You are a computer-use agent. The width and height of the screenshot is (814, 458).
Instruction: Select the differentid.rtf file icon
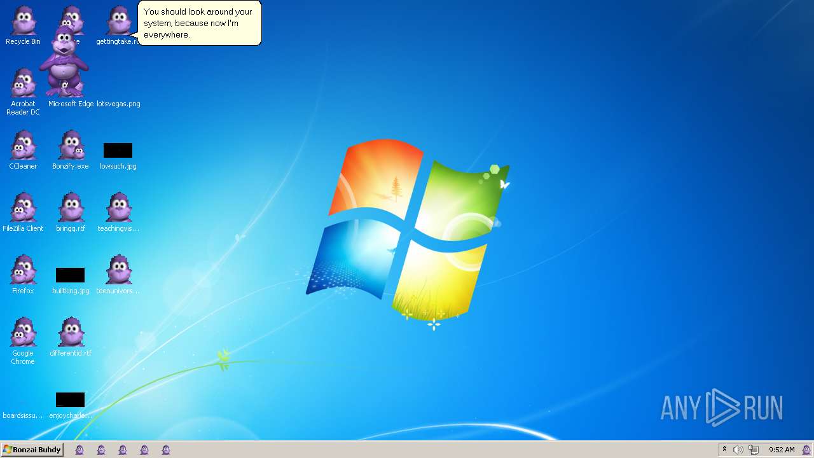pos(71,337)
